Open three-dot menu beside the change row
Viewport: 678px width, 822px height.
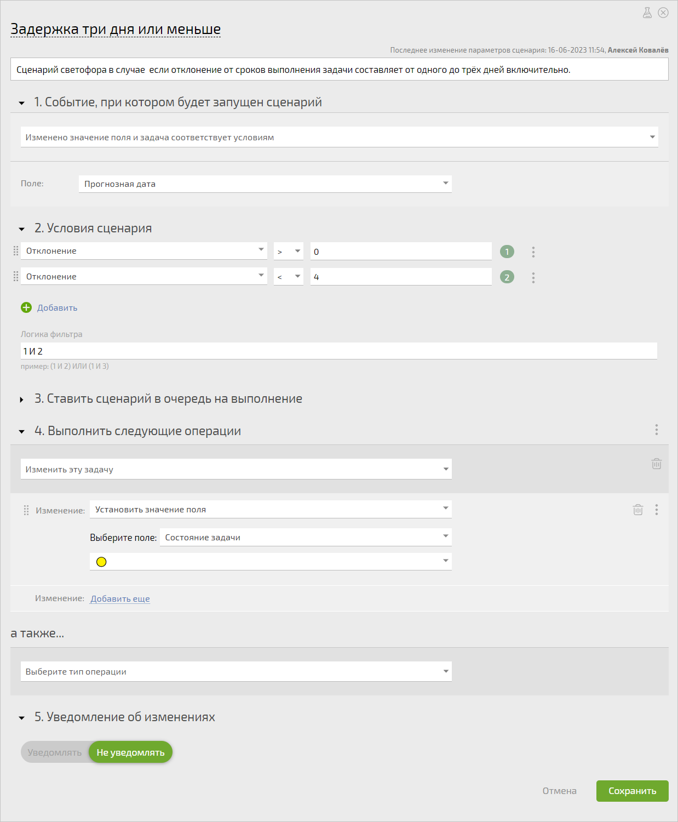[x=656, y=510]
